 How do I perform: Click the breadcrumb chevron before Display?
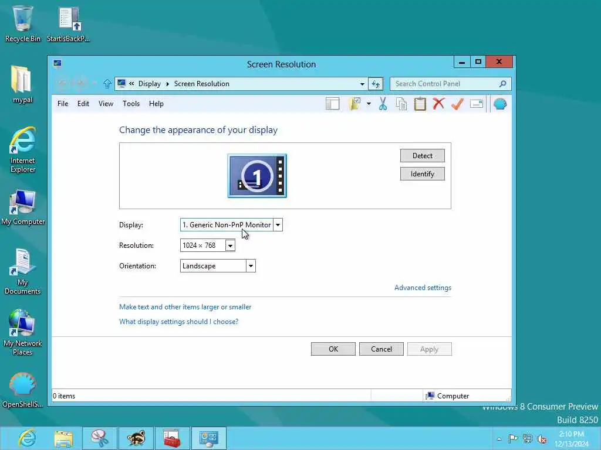tap(131, 84)
